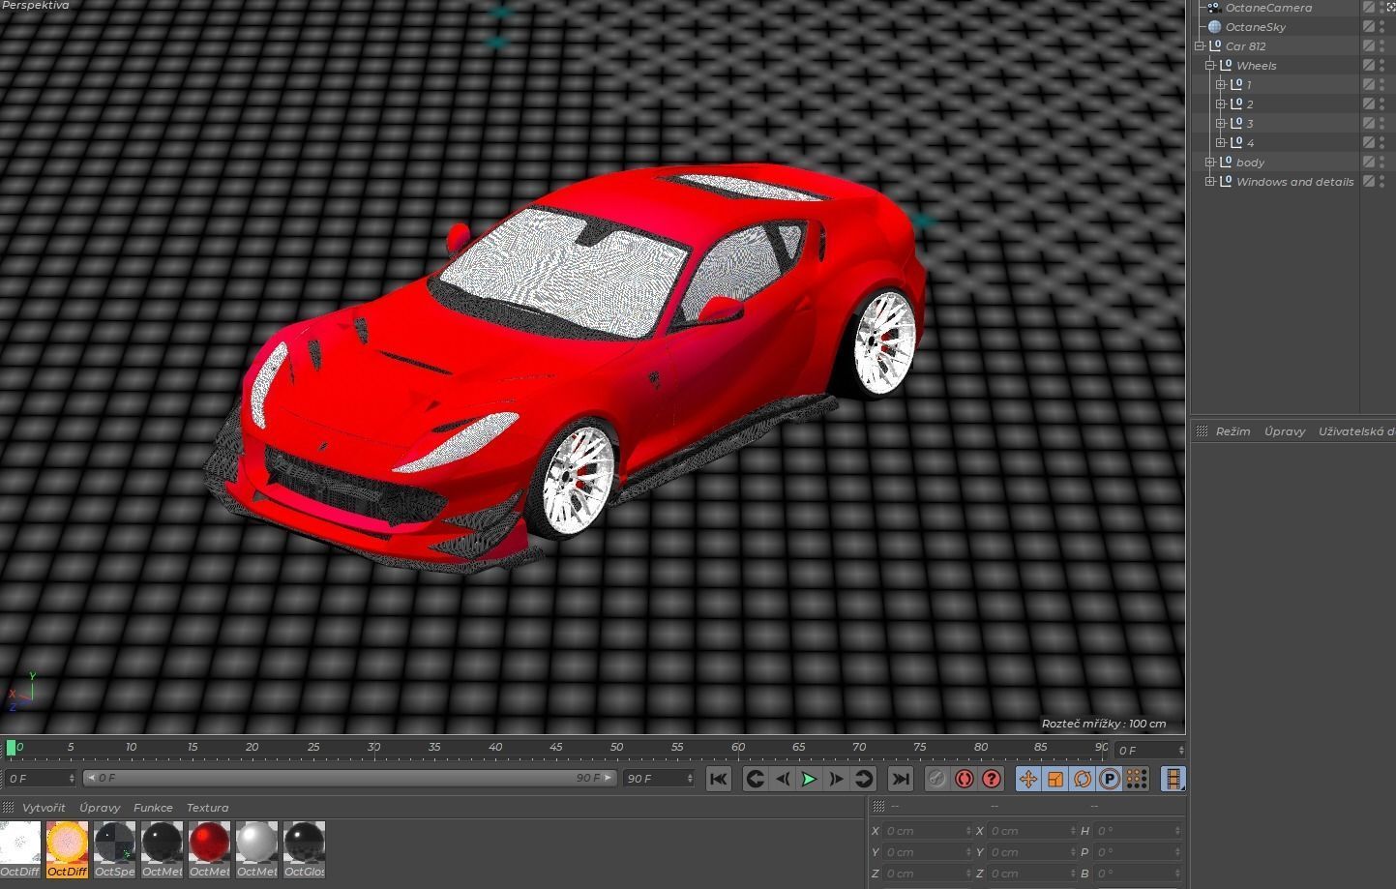Toggle visibility dots for Car 812
The width and height of the screenshot is (1396, 889).
tap(1382, 46)
